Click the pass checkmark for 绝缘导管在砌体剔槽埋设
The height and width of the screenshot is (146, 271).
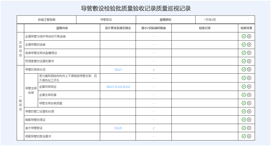244,53
